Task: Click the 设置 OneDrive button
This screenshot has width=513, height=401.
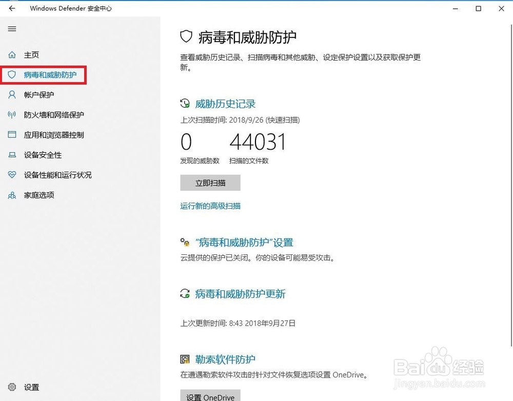Action: point(210,395)
